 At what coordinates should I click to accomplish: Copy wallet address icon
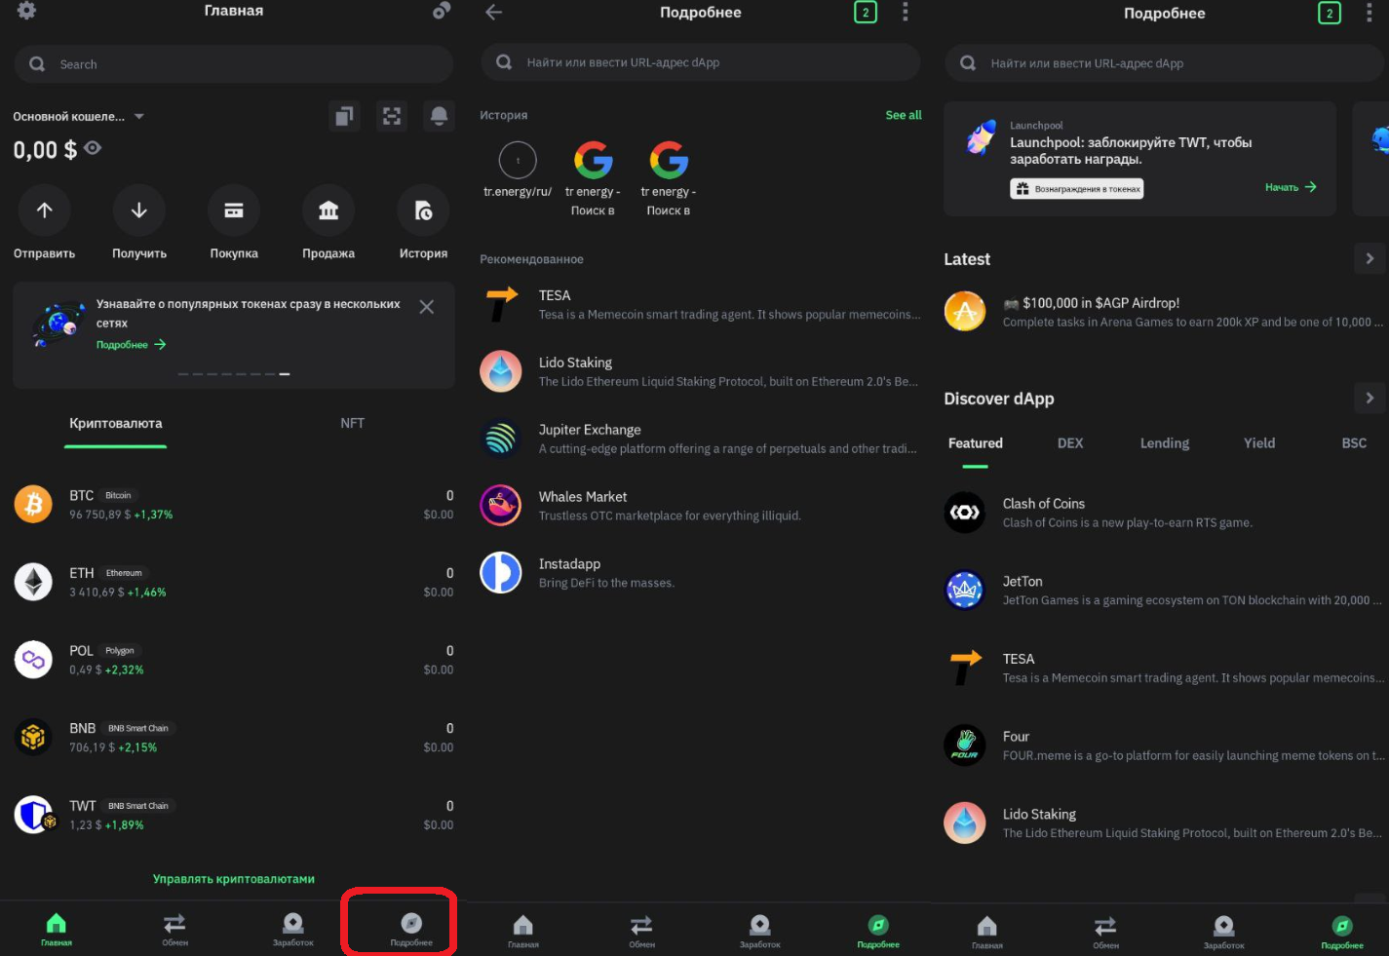pos(344,116)
